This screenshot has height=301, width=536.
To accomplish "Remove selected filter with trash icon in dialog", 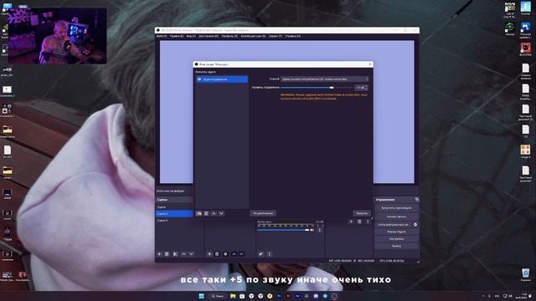I will coord(206,213).
